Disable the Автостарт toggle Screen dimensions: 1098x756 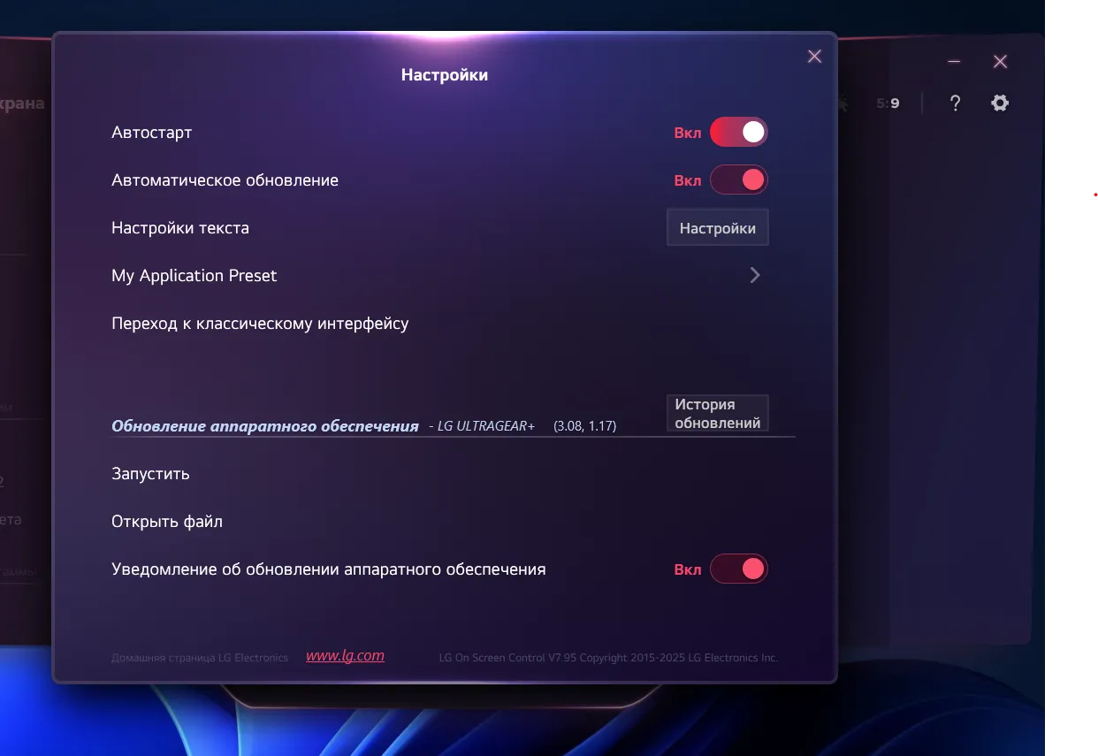pyautogui.click(x=738, y=133)
